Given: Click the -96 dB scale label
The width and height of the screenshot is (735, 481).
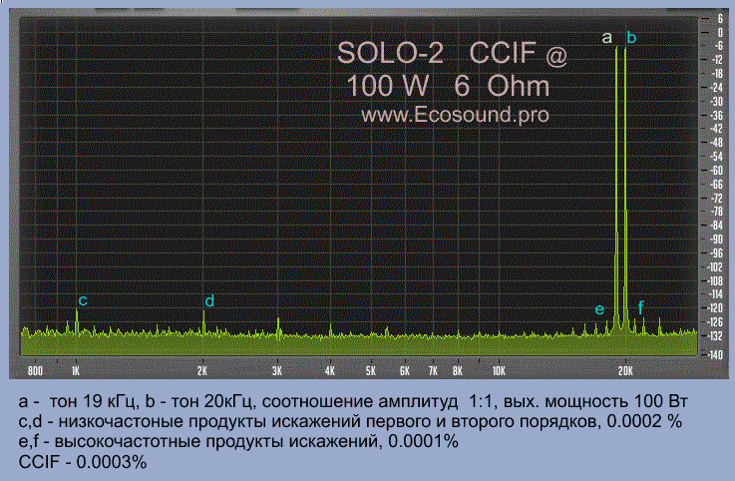Looking at the screenshot, I should (x=717, y=252).
